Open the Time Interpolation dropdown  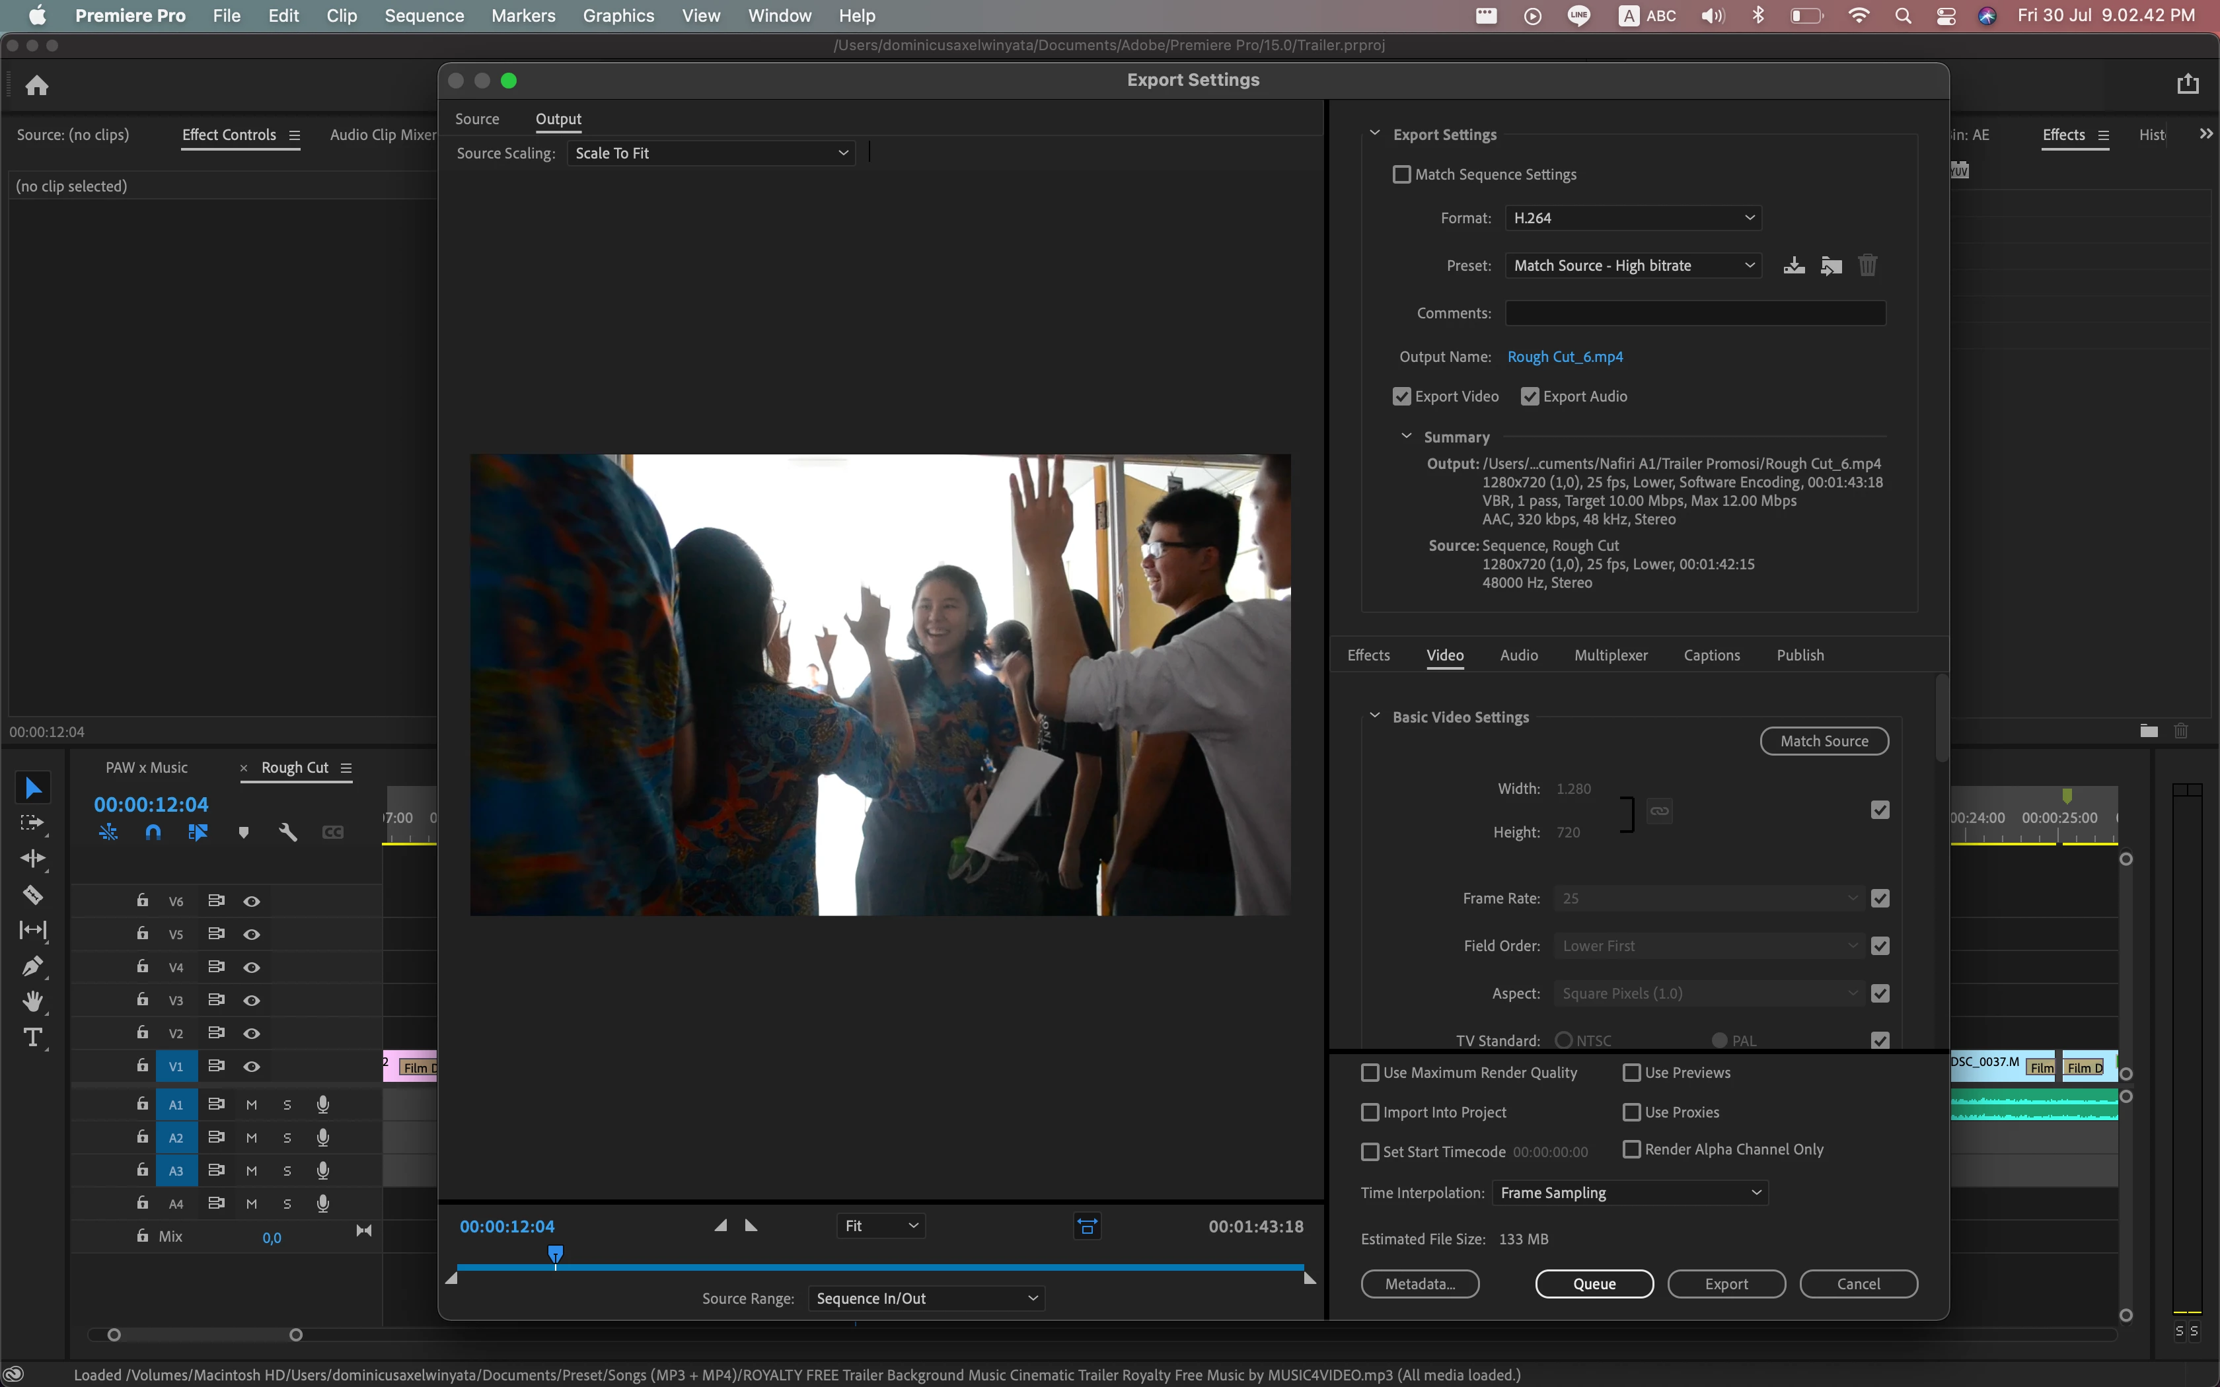[1629, 1193]
